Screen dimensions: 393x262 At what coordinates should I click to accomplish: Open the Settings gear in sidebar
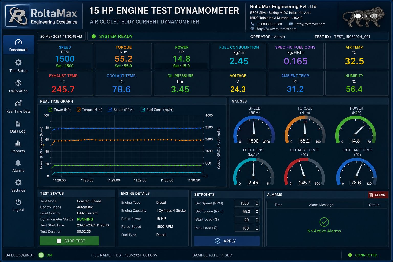(18, 182)
